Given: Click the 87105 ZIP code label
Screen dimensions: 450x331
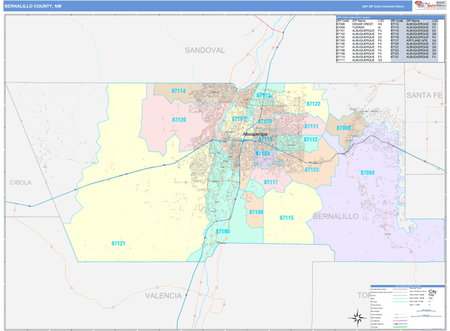Looking at the screenshot, I should [x=223, y=231].
